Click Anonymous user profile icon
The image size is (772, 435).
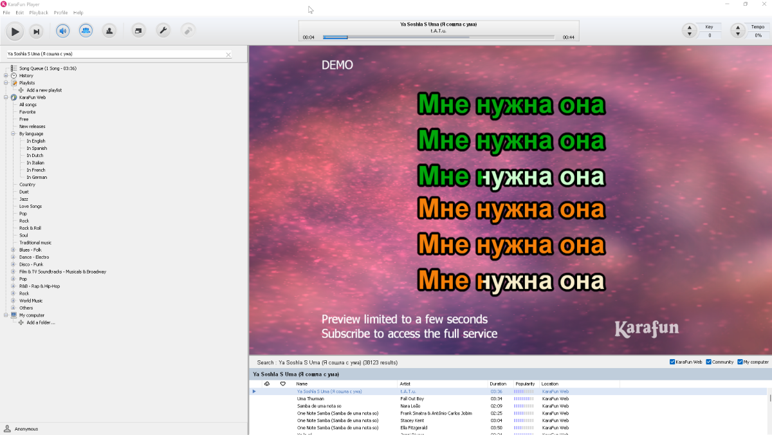coord(7,429)
